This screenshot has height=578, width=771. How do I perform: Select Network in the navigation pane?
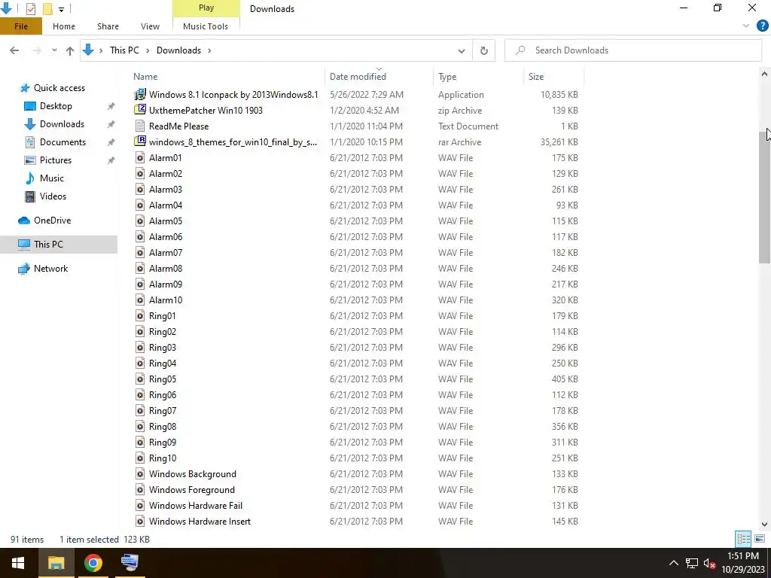50,269
